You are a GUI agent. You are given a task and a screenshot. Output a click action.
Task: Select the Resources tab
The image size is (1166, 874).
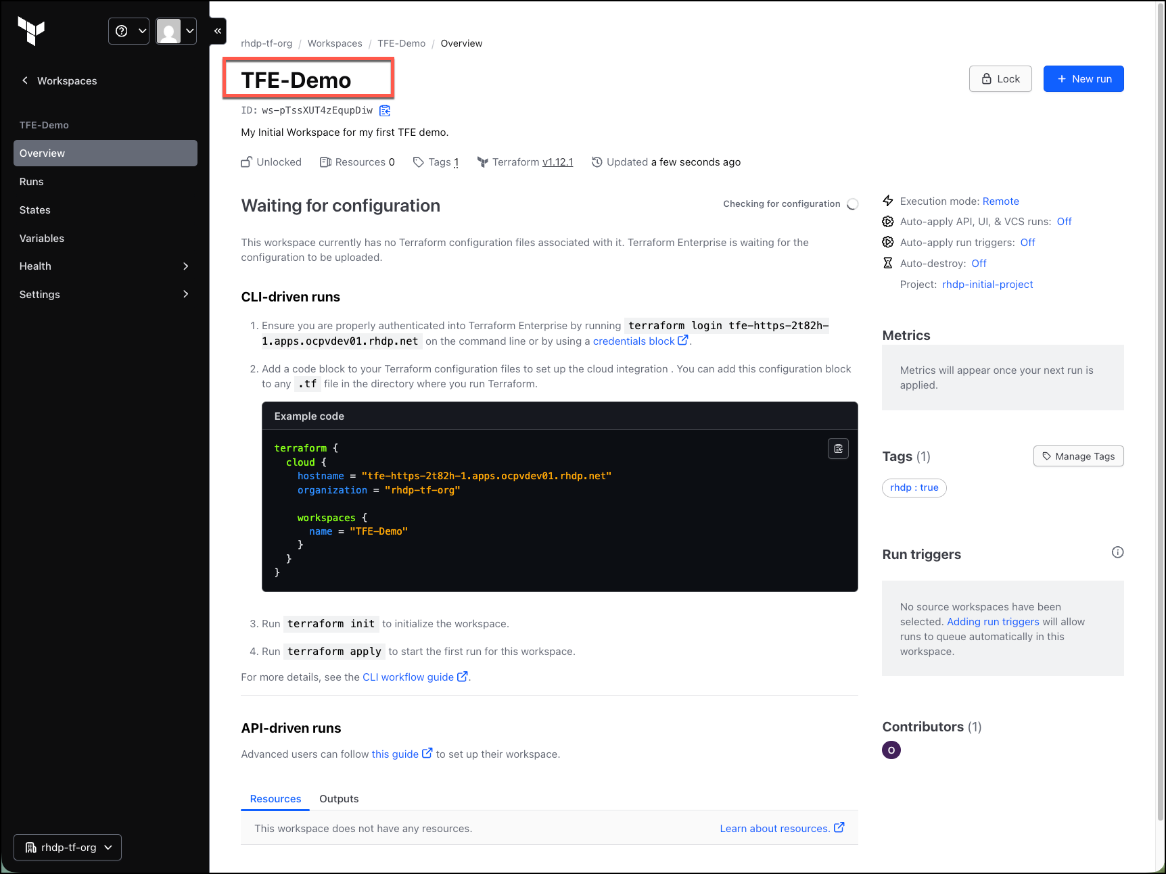click(x=275, y=798)
